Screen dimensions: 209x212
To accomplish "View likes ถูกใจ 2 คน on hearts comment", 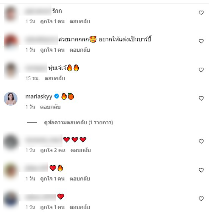I will click(53, 150).
